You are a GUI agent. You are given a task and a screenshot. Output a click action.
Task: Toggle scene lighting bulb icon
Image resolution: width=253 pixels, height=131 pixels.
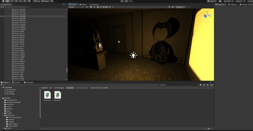point(91,7)
